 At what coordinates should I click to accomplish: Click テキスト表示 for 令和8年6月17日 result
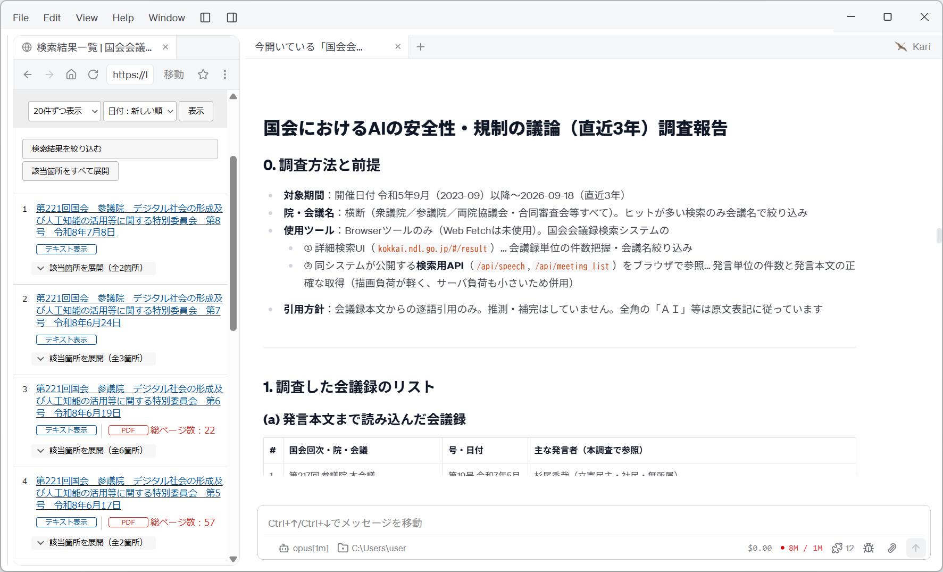coord(66,523)
